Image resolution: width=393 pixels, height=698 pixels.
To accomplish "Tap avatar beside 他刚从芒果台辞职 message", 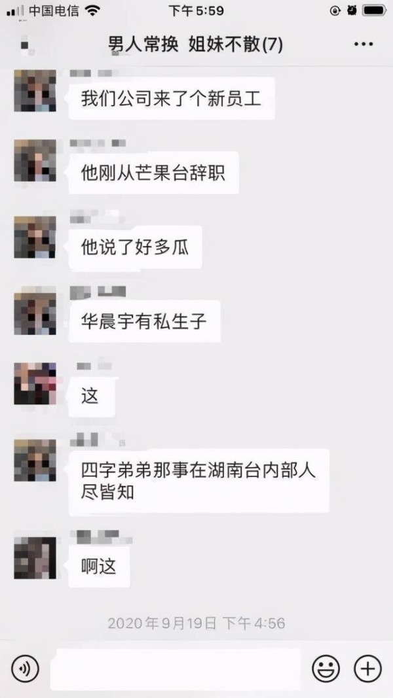I will click(x=35, y=160).
